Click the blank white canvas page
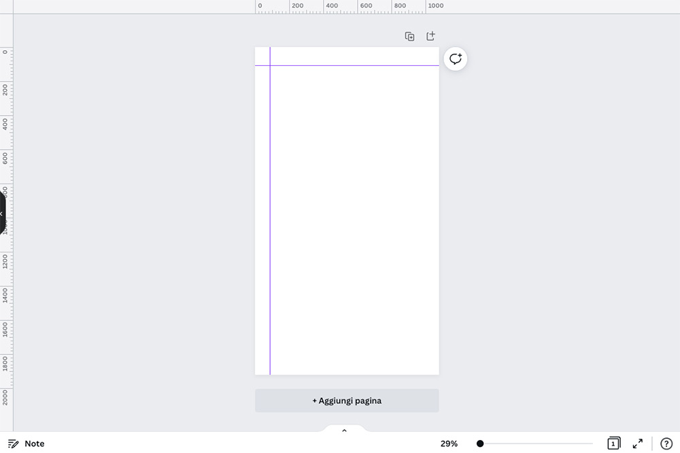This screenshot has height=453, width=680. pos(354,218)
